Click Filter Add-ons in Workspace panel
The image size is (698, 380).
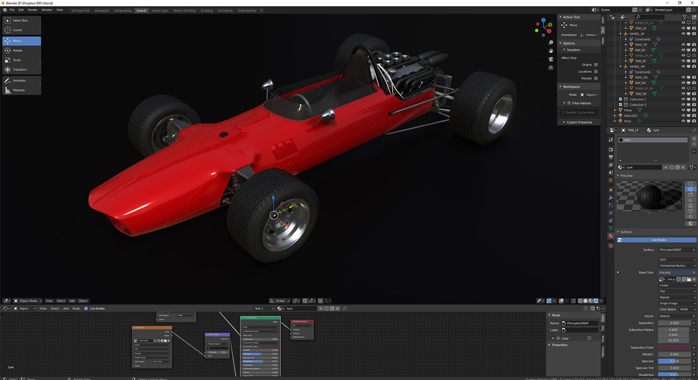click(x=582, y=103)
